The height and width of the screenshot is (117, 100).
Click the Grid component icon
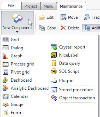(x=5, y=40)
